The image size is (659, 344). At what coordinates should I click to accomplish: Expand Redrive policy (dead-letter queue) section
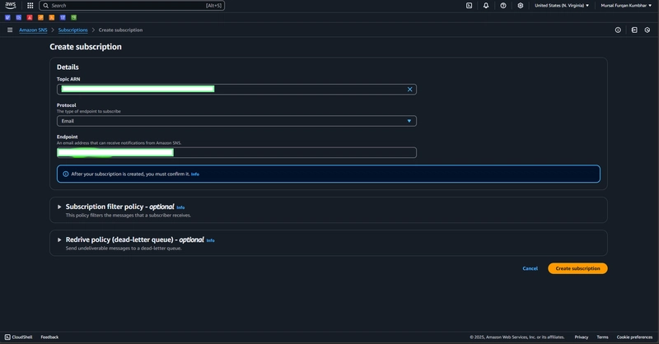(x=59, y=239)
